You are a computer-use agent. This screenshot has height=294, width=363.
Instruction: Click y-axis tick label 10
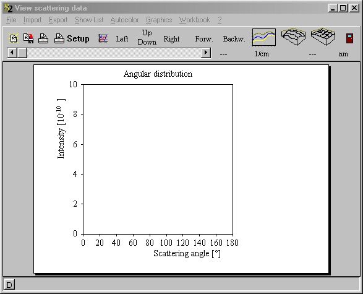click(73, 84)
